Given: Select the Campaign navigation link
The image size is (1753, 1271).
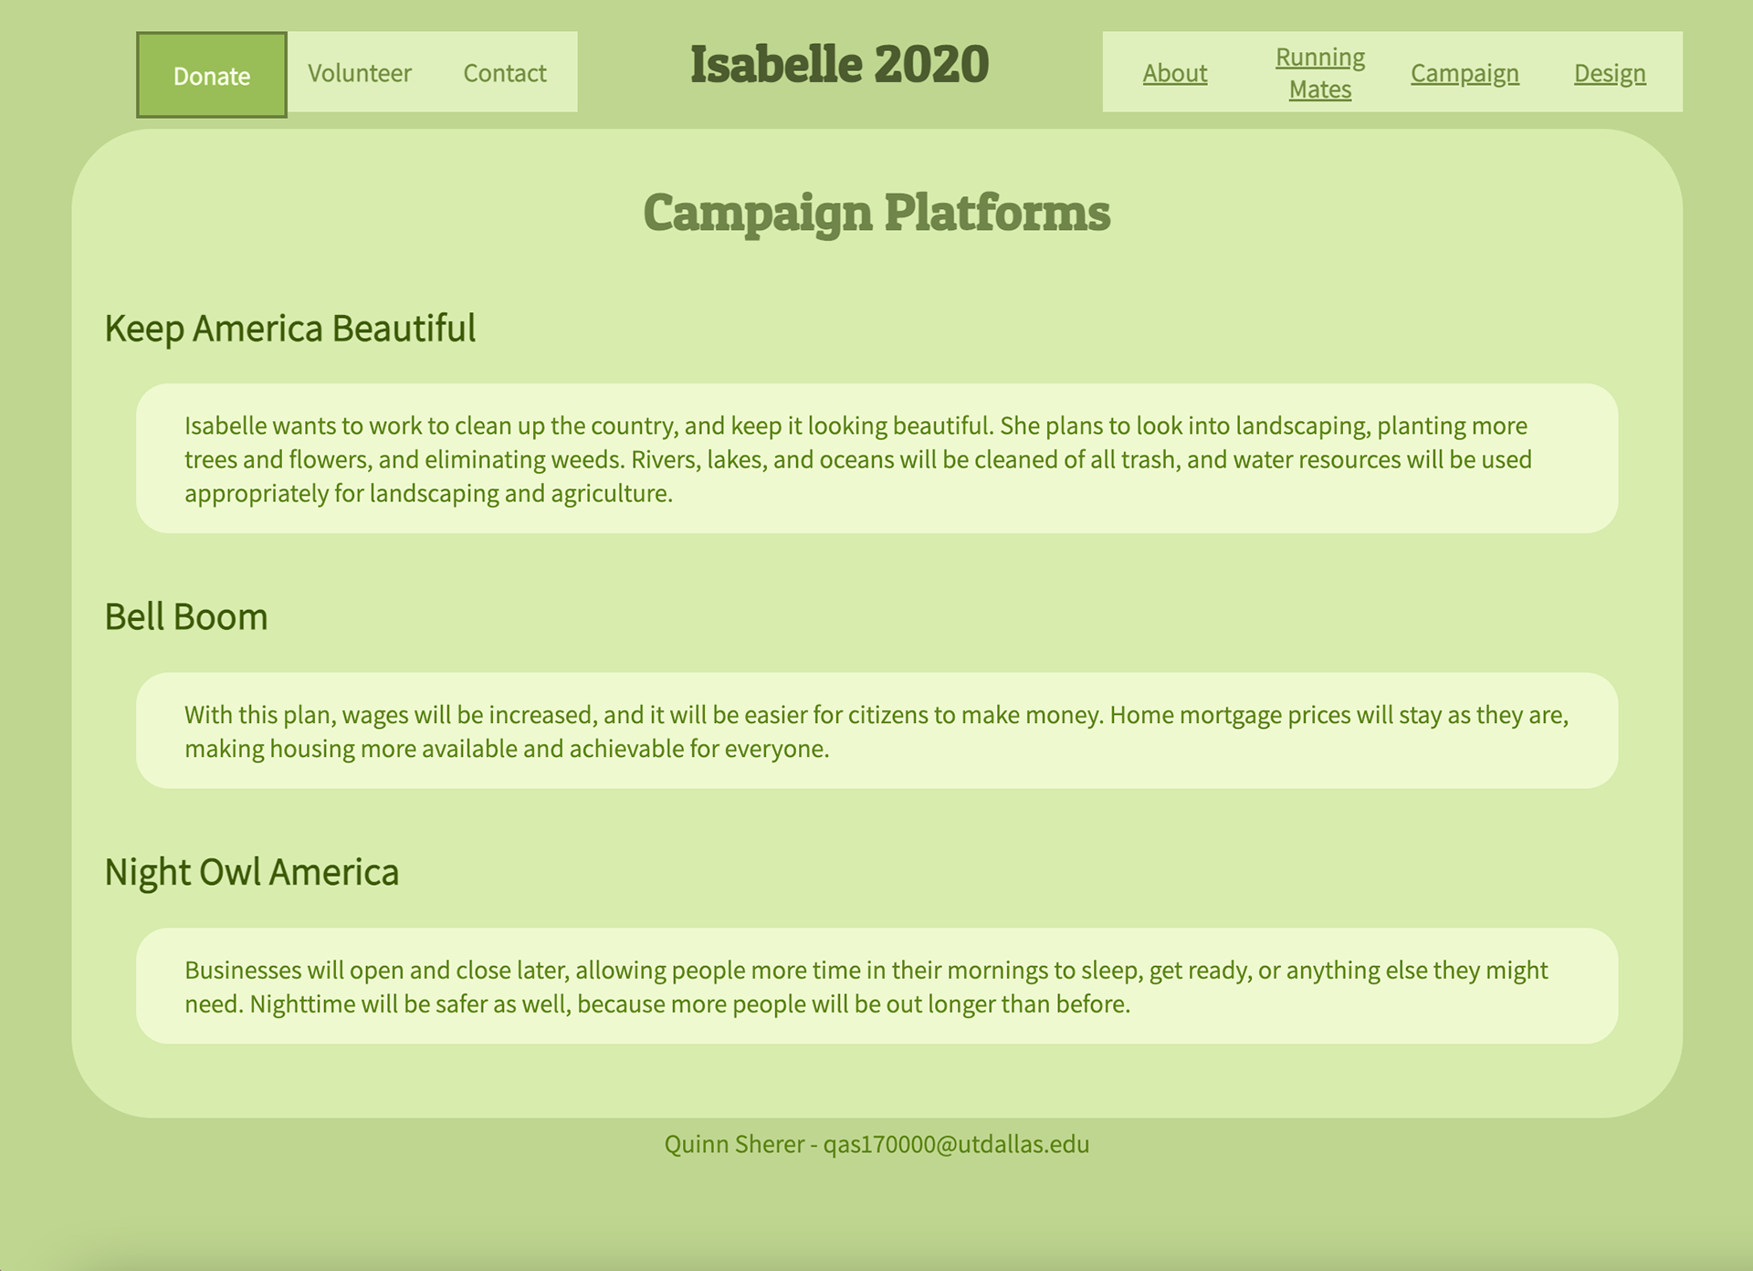Looking at the screenshot, I should click(1464, 73).
